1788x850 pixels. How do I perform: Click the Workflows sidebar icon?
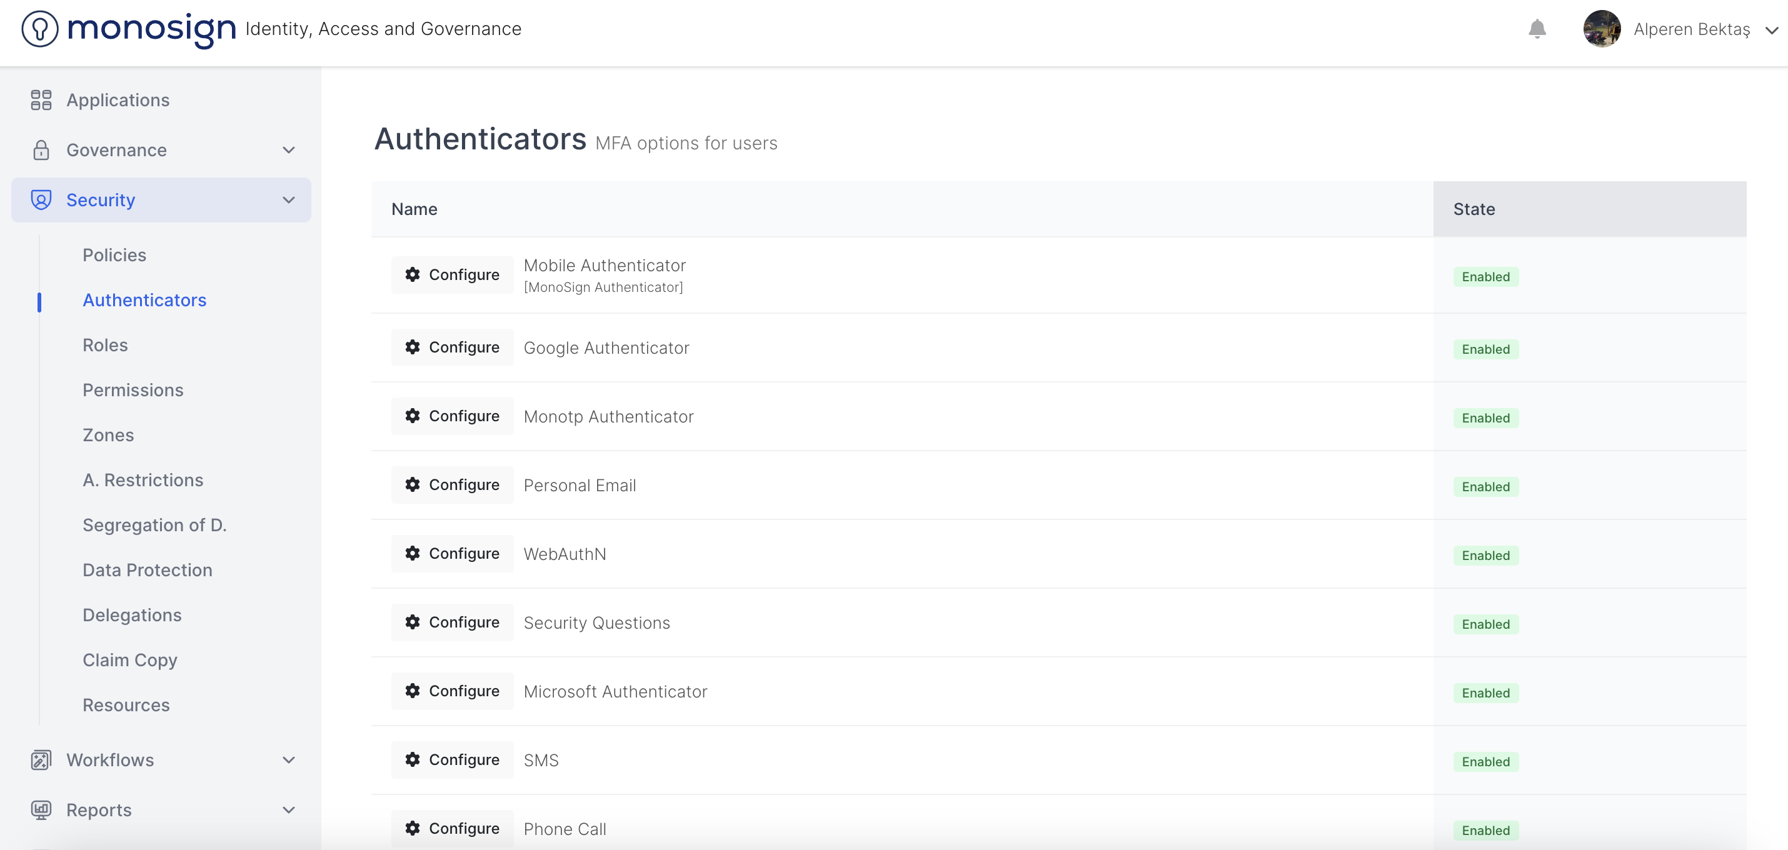click(x=41, y=760)
